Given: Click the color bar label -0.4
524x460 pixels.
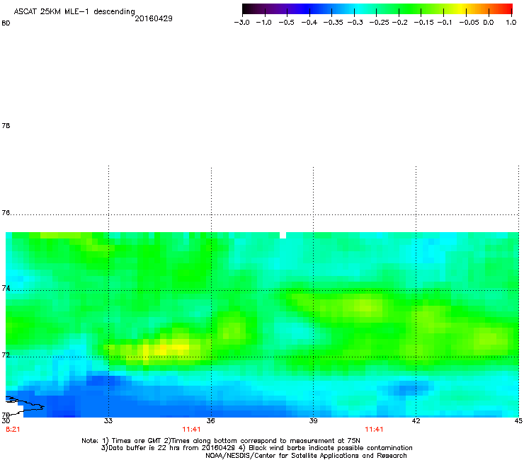Looking at the screenshot, I should 309,23.
